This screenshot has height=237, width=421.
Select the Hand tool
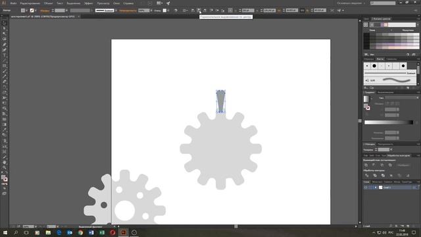(x=5, y=163)
